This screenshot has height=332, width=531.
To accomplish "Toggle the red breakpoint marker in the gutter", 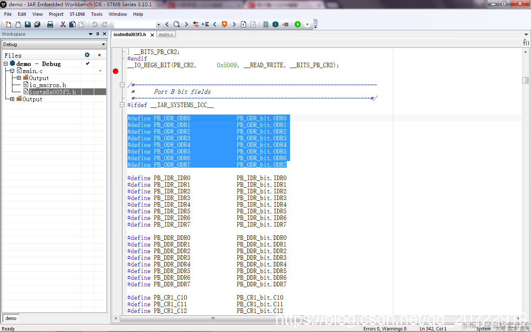I will tap(116, 71).
